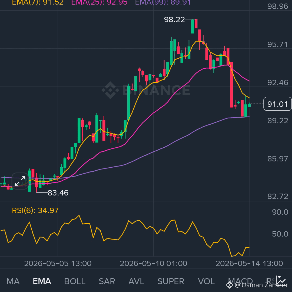The height and width of the screenshot is (292, 292).
Task: Click the EMA(7): 91.52 legend value
Action: (x=38, y=3)
